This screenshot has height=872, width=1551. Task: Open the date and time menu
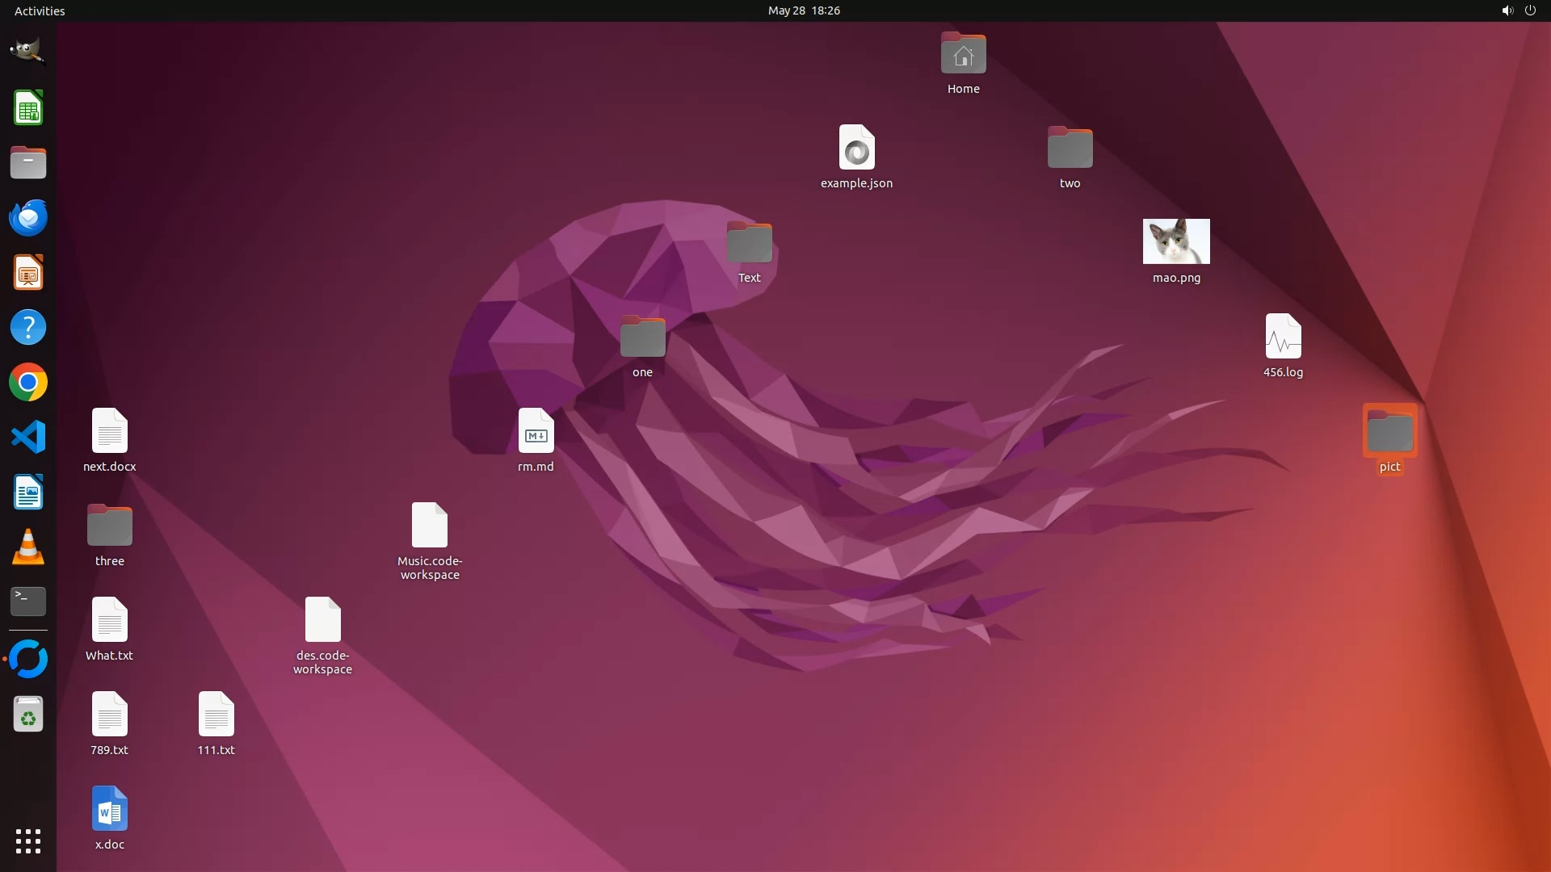(x=803, y=10)
